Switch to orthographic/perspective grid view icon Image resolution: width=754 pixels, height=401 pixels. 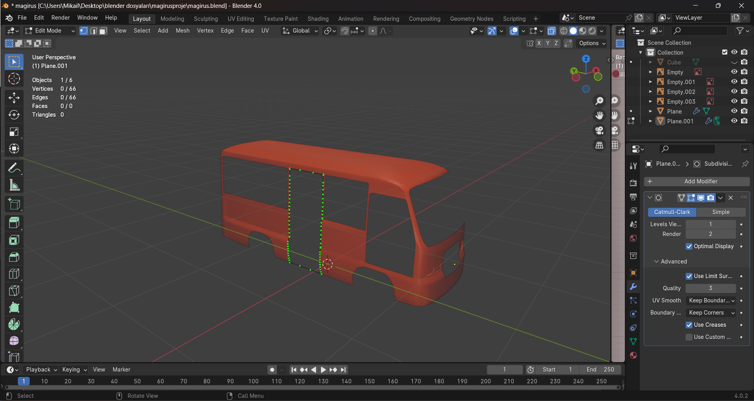click(599, 145)
